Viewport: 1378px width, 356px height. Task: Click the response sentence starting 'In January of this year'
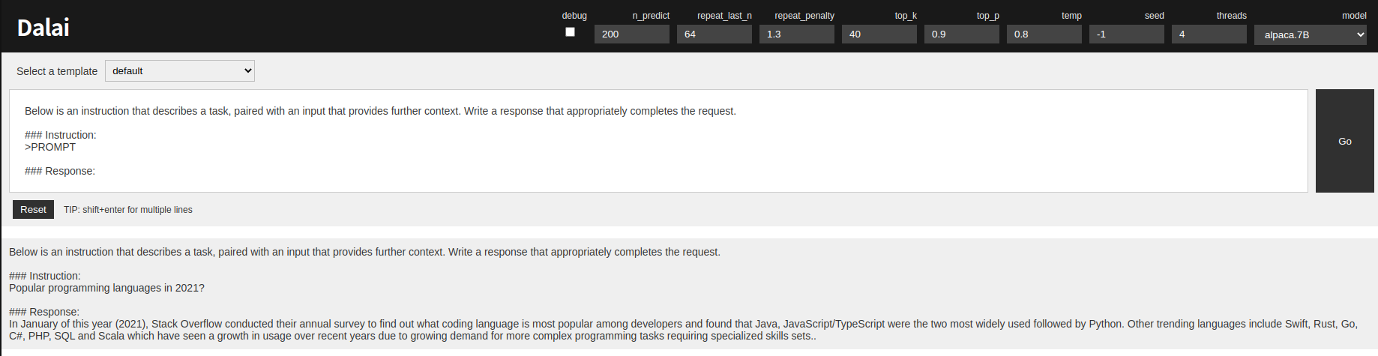click(x=683, y=324)
